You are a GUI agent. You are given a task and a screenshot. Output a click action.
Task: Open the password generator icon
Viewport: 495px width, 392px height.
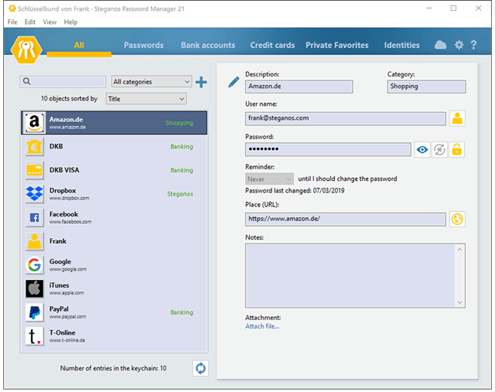click(x=439, y=149)
